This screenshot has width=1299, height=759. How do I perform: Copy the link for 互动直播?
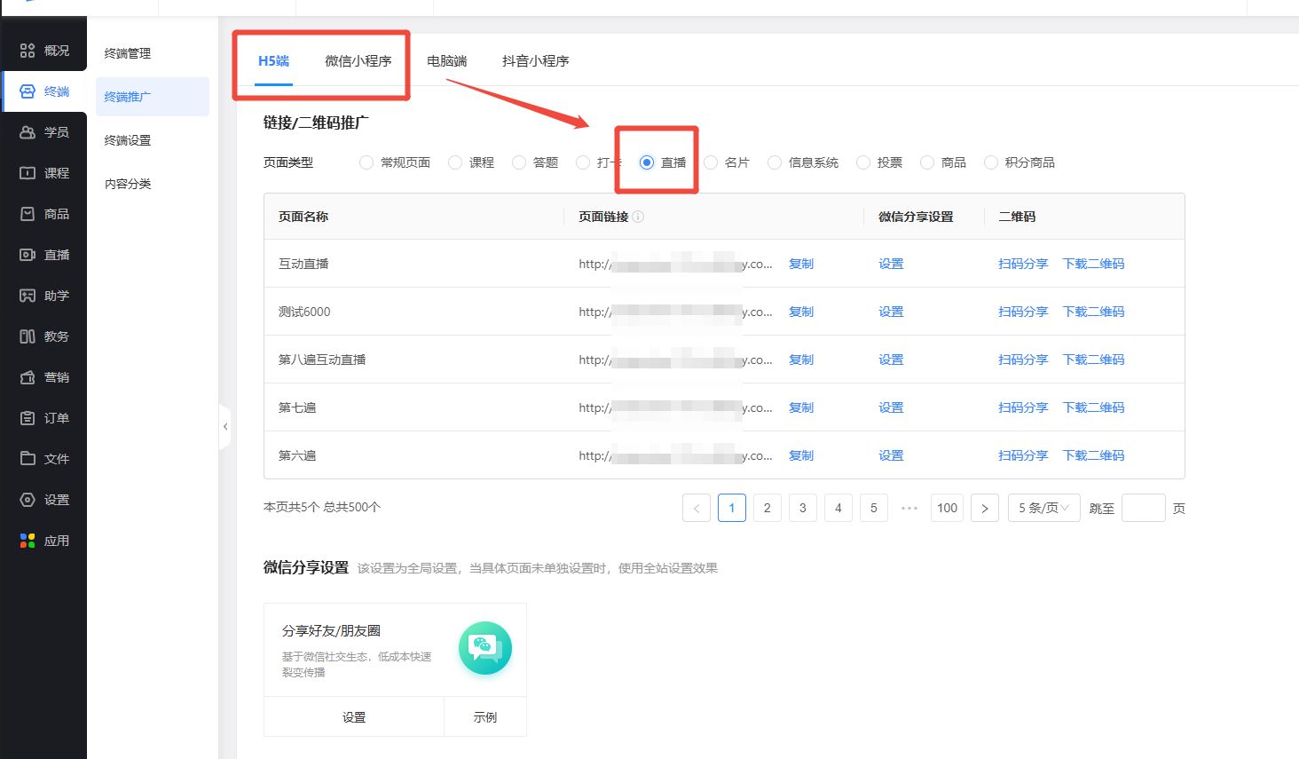pos(800,264)
